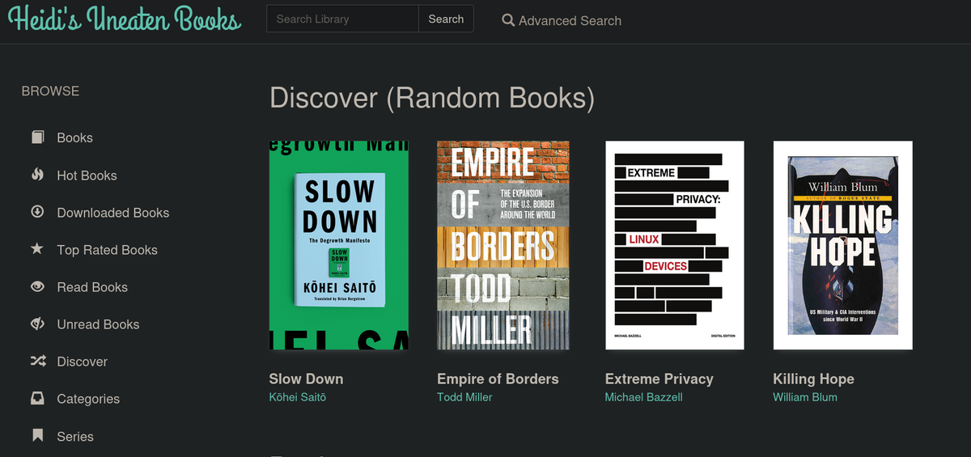Click the Discover shuffle icon

click(x=37, y=361)
